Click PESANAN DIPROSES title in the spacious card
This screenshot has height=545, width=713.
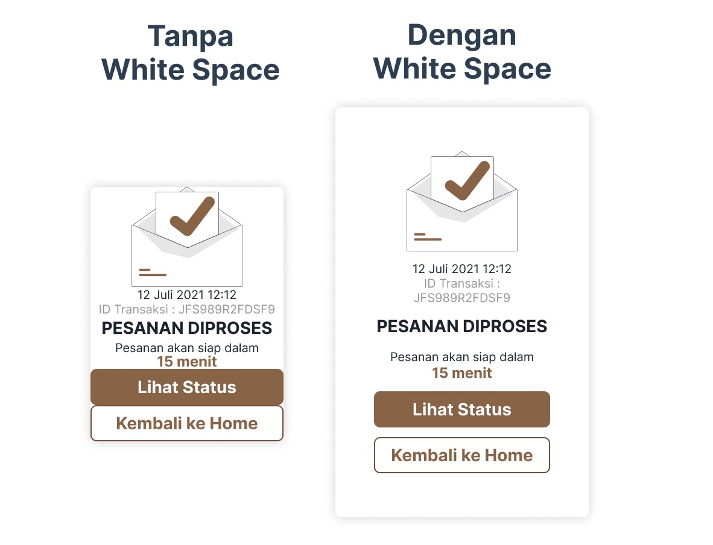click(x=462, y=327)
